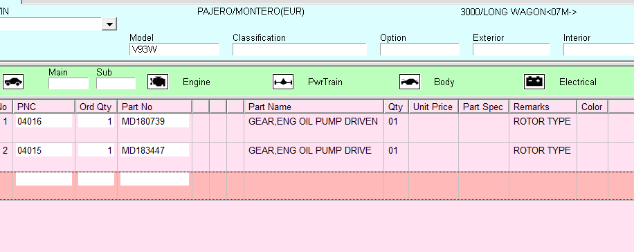Click the Main group input field
The width and height of the screenshot is (634, 252).
tap(69, 83)
